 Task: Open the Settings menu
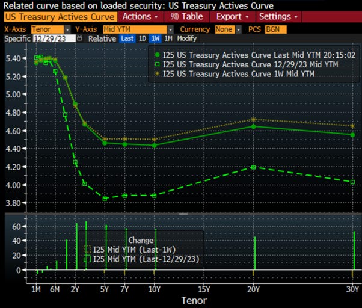coord(278,17)
